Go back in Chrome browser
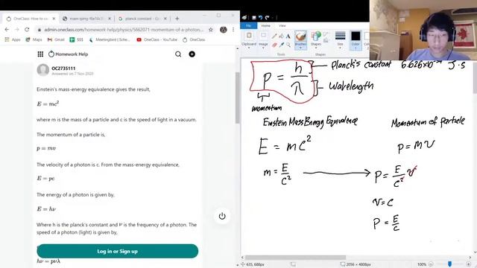The width and height of the screenshot is (477, 268). [7, 30]
